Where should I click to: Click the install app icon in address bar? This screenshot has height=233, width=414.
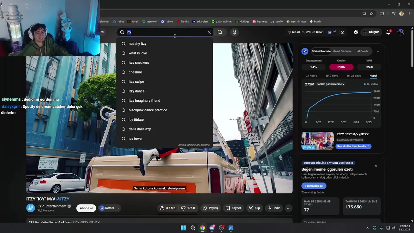364,14
